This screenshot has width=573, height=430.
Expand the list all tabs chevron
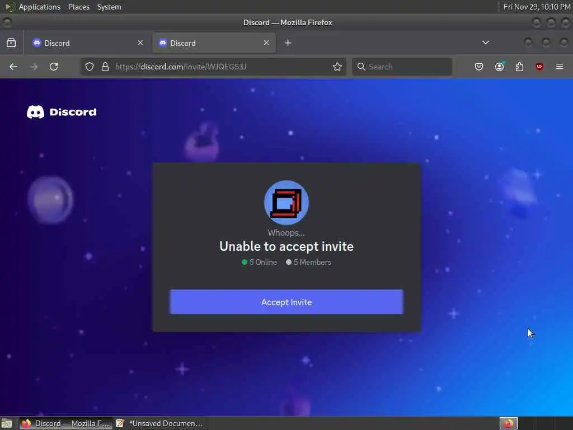486,43
